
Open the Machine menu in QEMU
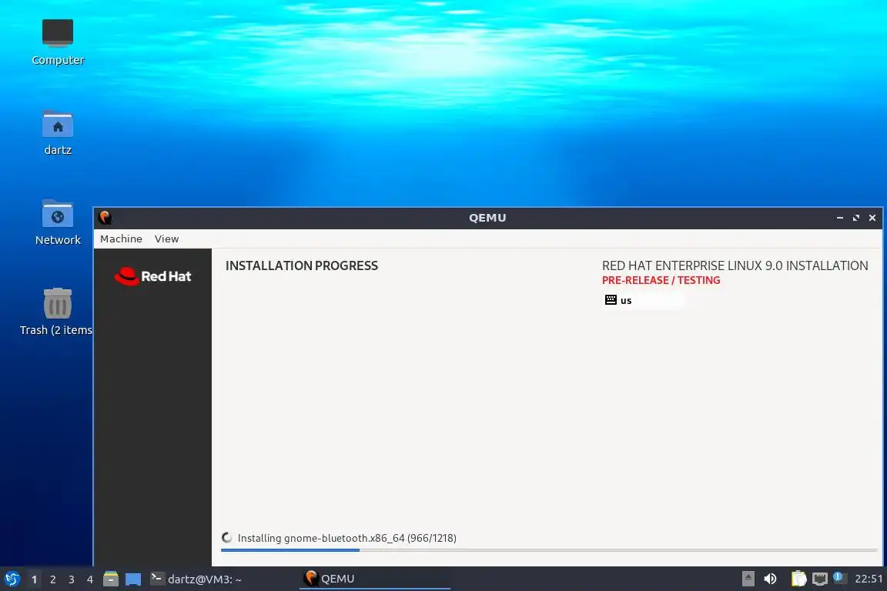pyautogui.click(x=121, y=239)
